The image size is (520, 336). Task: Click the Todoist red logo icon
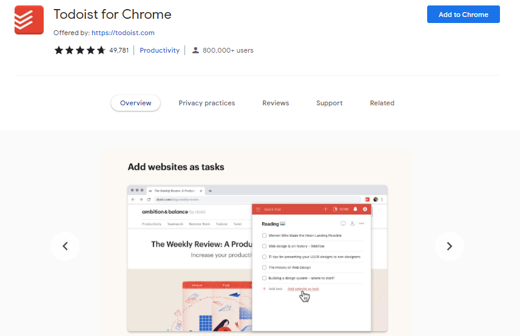click(x=29, y=20)
